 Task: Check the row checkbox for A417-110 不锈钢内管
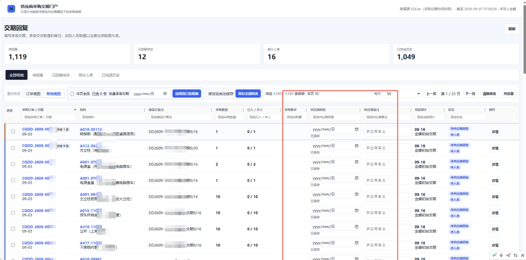pyautogui.click(x=13, y=245)
